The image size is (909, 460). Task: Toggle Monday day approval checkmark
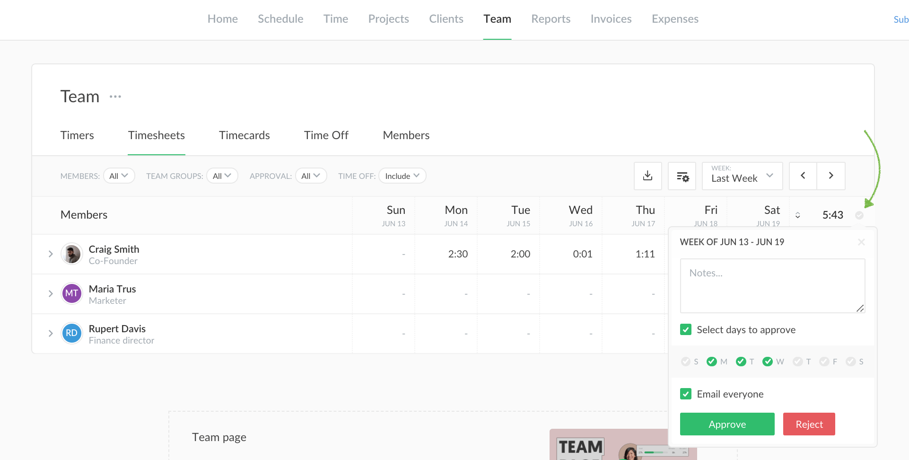point(712,362)
